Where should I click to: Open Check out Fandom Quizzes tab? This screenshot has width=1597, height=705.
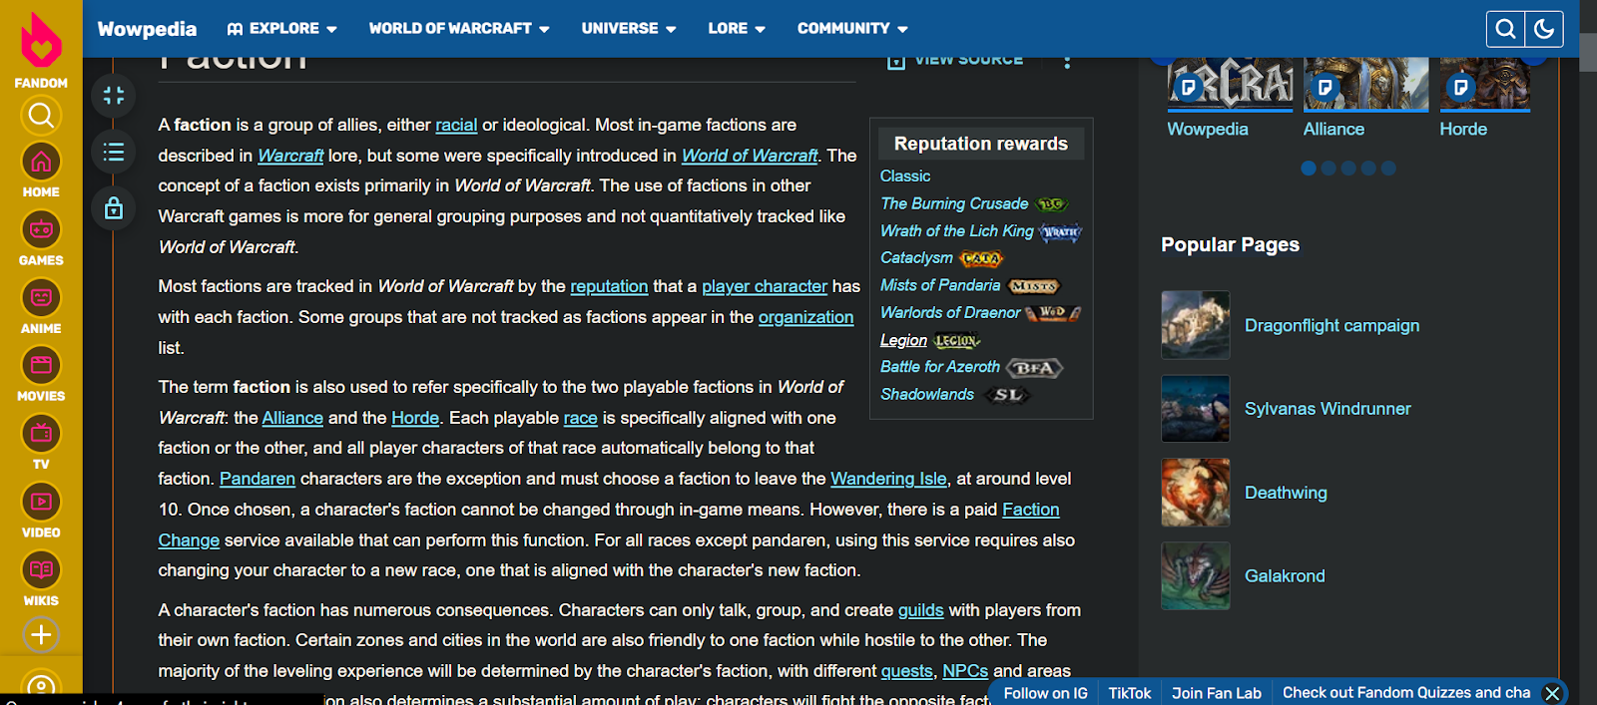(1405, 693)
